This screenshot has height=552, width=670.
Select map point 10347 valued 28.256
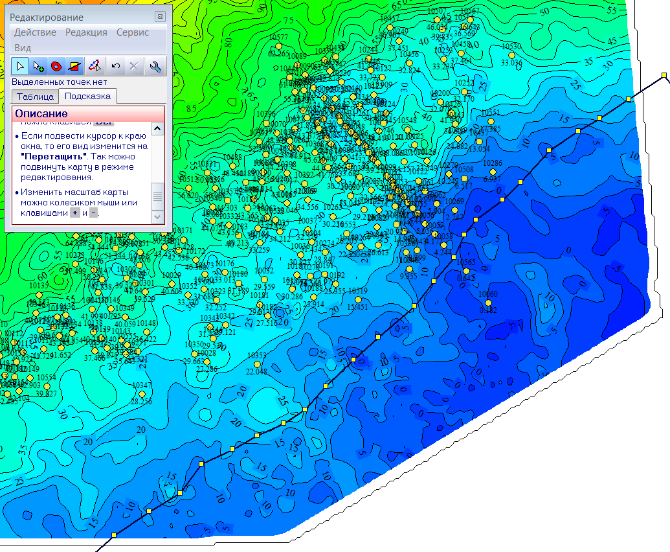142,394
